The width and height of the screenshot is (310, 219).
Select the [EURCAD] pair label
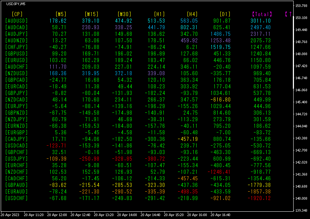(16, 87)
